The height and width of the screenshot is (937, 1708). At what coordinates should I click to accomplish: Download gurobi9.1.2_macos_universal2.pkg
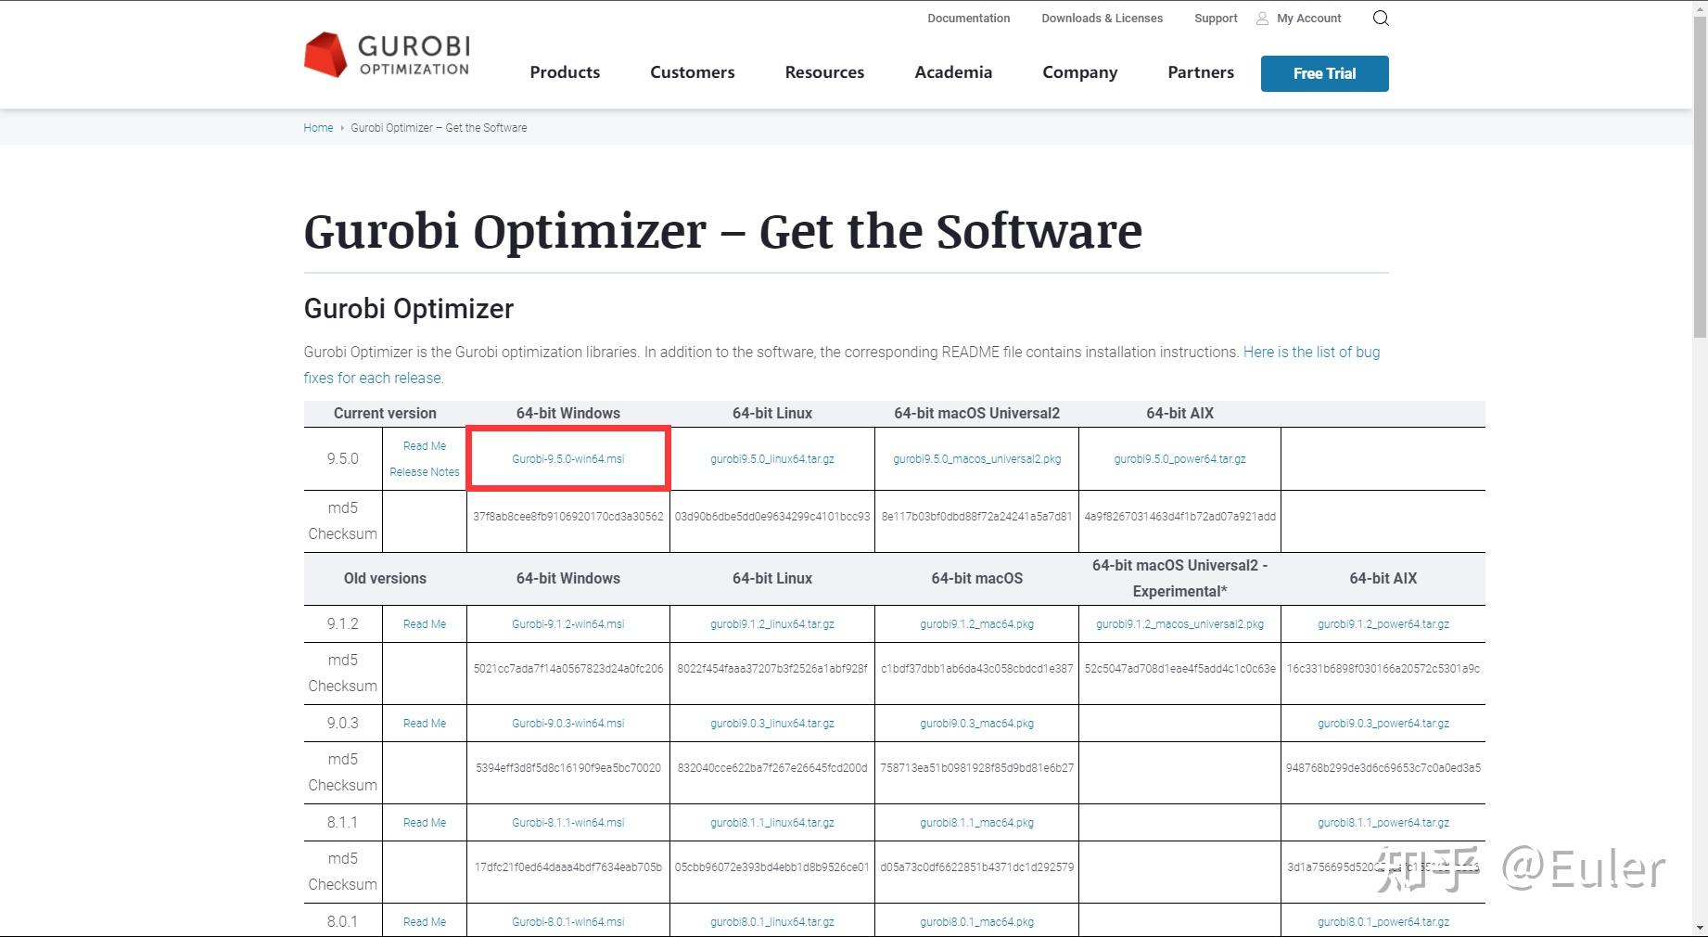click(x=1179, y=624)
